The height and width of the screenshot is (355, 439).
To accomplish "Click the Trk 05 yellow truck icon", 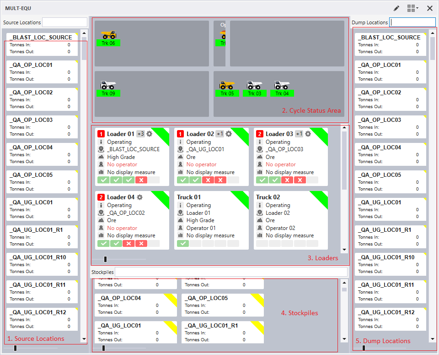I will click(x=227, y=85).
